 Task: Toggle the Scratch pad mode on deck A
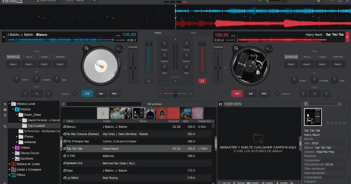(x=44, y=57)
